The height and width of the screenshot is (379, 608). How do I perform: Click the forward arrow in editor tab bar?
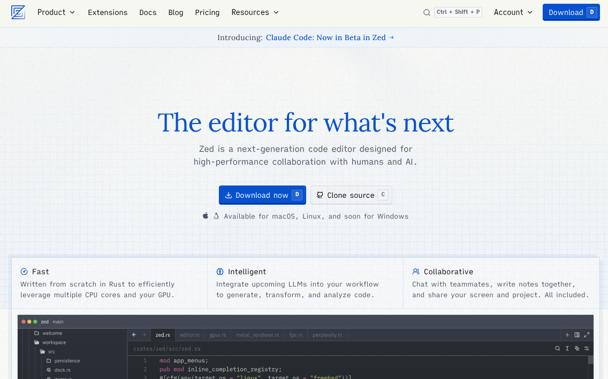click(145, 335)
